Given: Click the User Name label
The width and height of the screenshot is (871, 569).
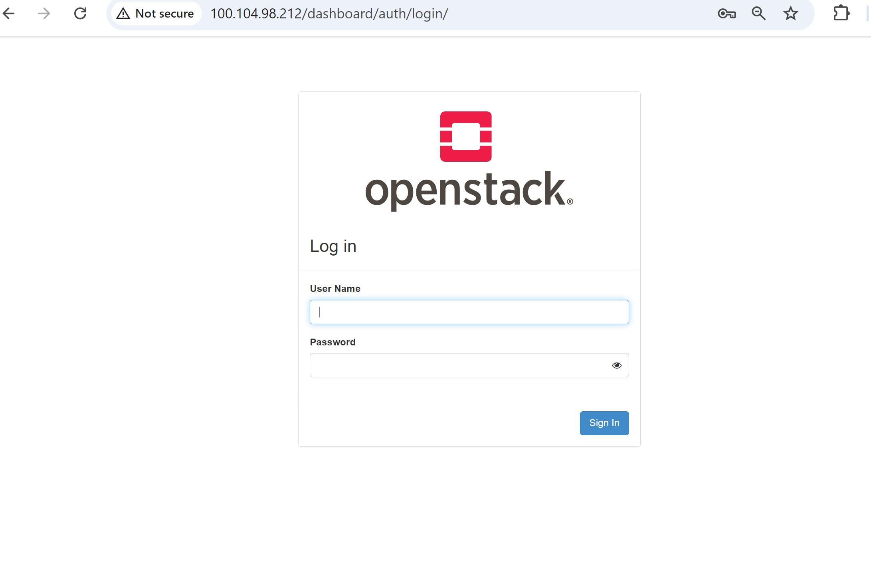Looking at the screenshot, I should 335,288.
